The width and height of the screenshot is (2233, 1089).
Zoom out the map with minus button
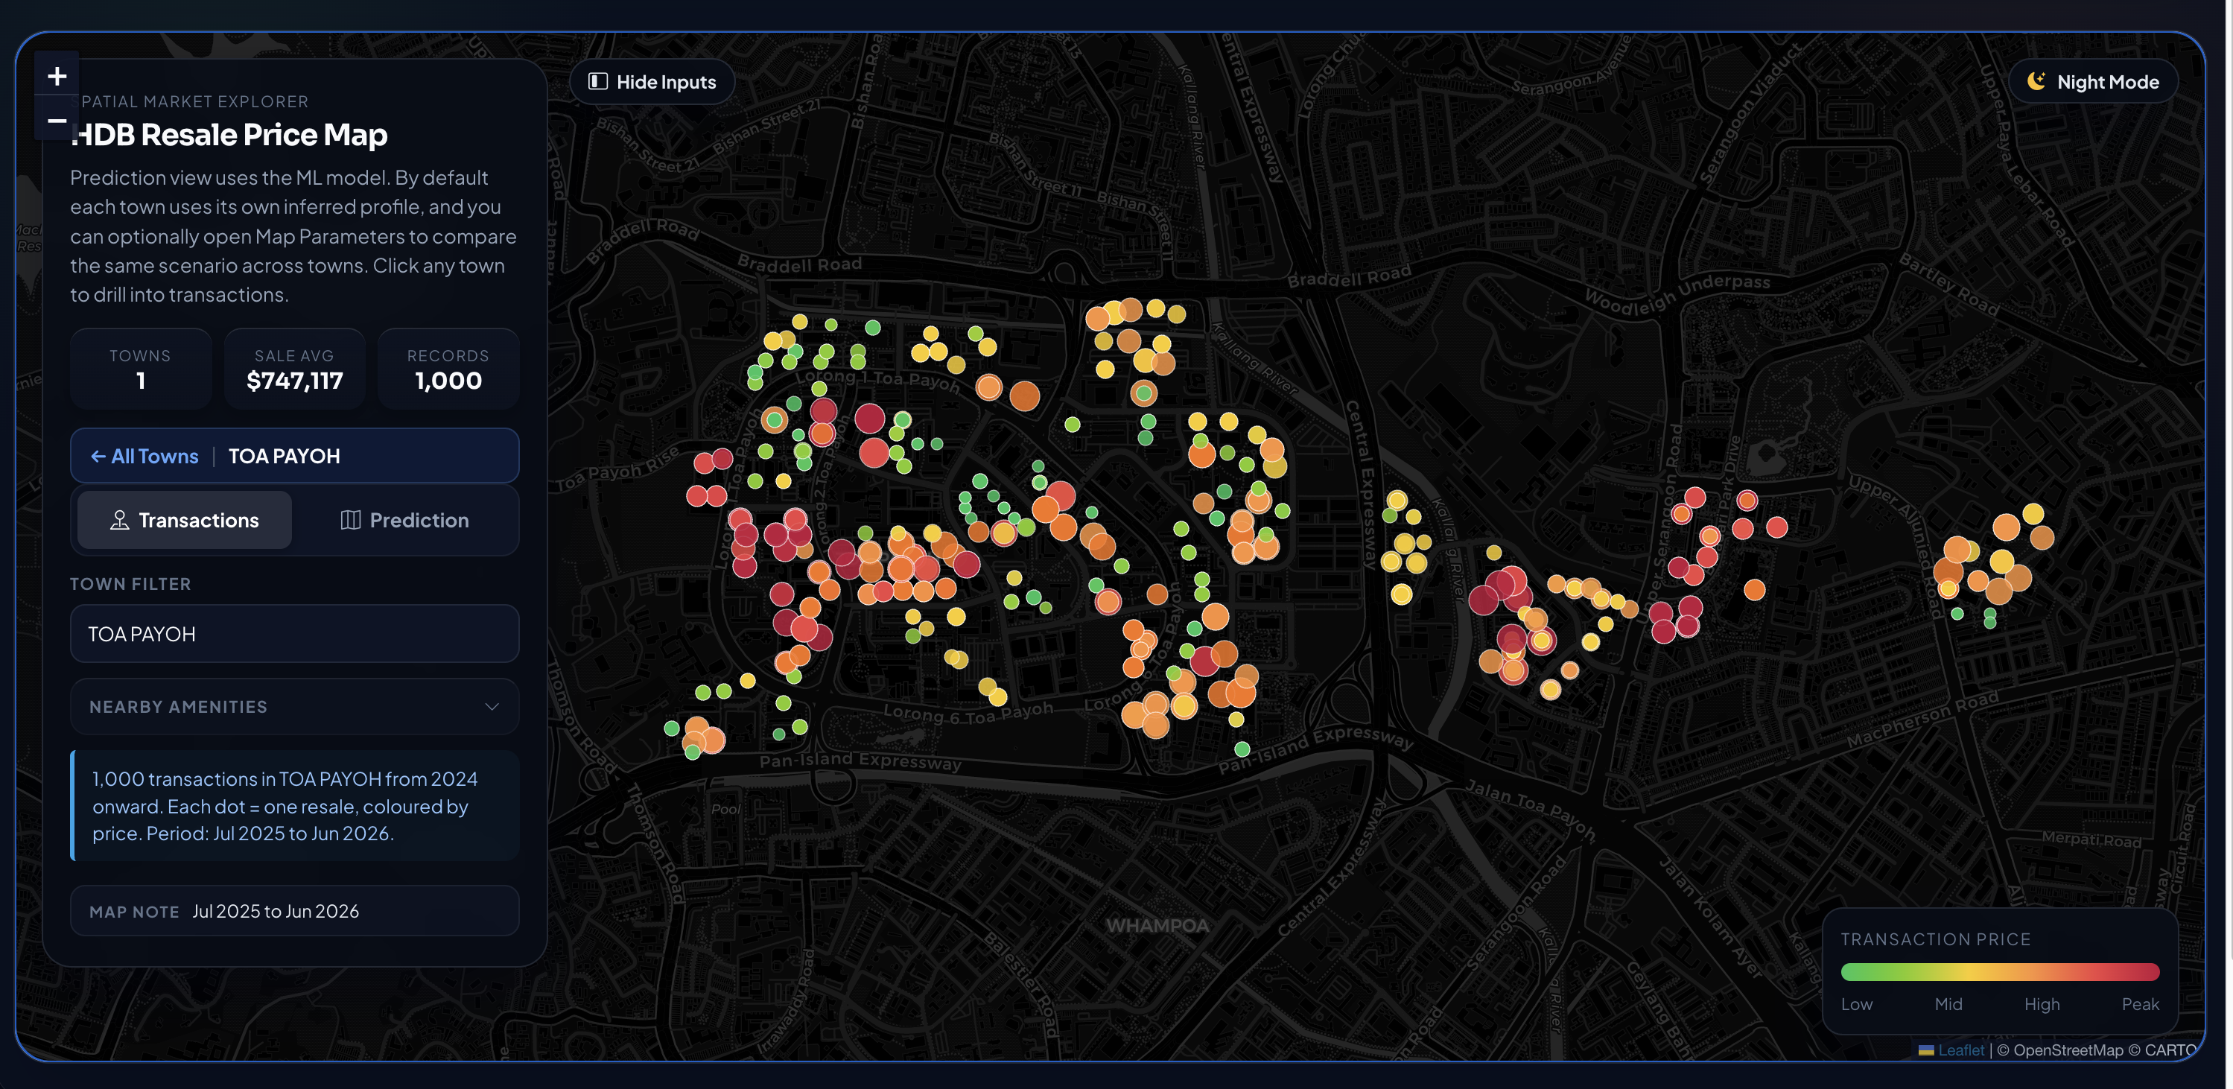click(57, 121)
